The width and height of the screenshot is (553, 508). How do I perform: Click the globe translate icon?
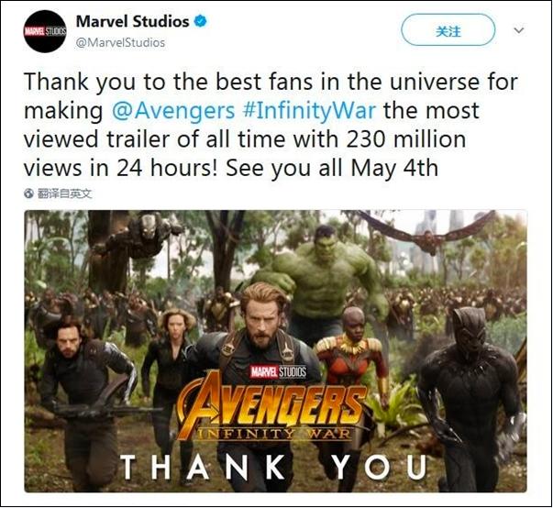pyautogui.click(x=28, y=193)
